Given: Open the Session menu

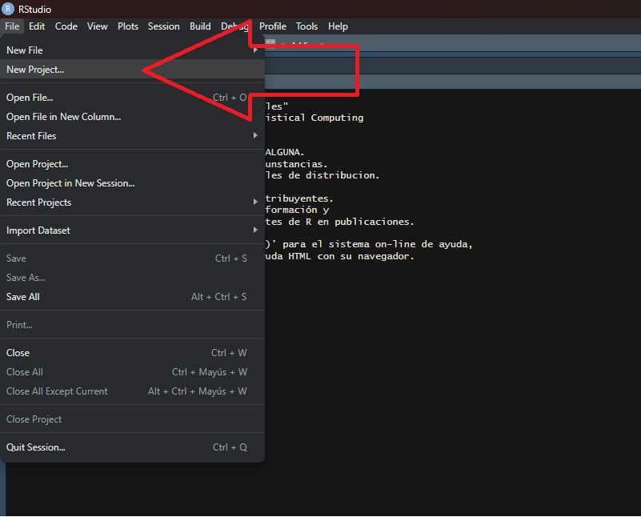Looking at the screenshot, I should coord(163,26).
